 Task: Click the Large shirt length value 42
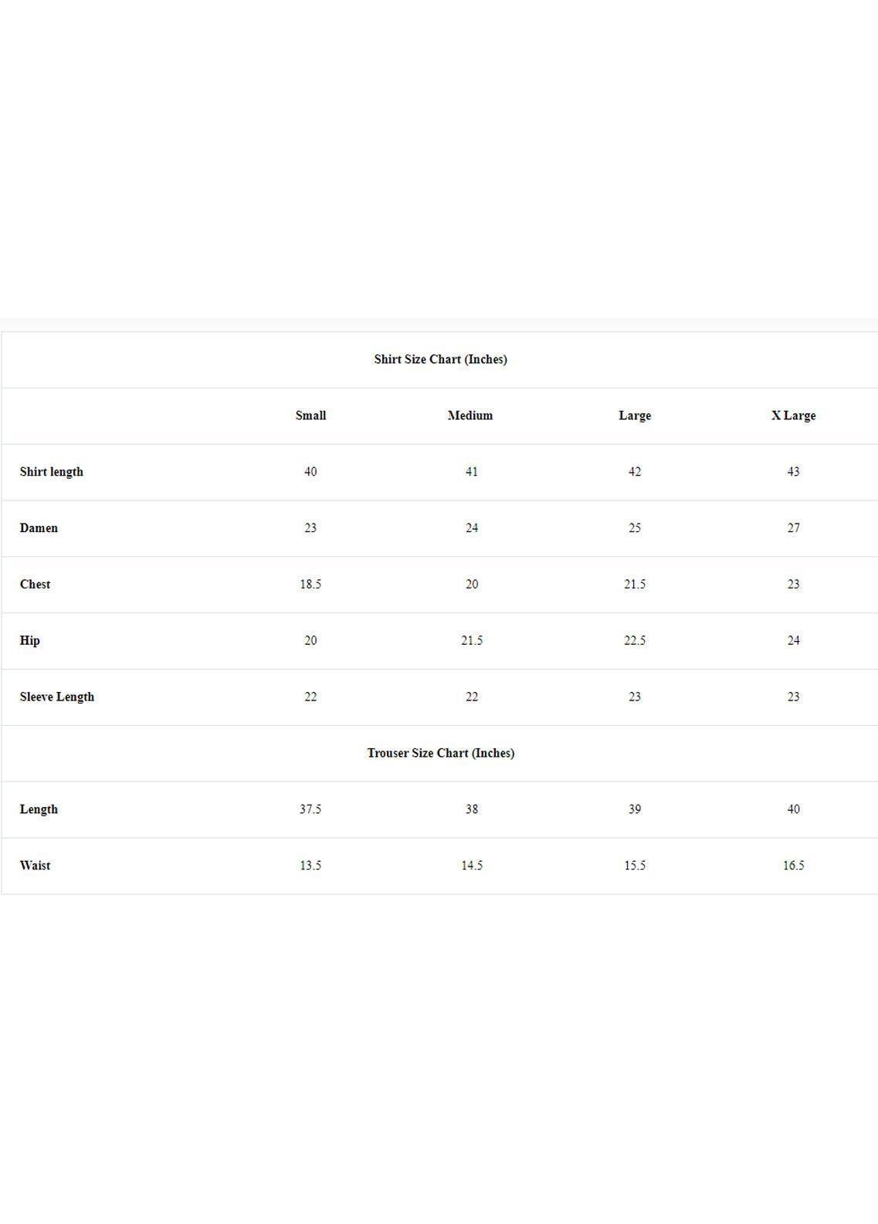coord(635,472)
